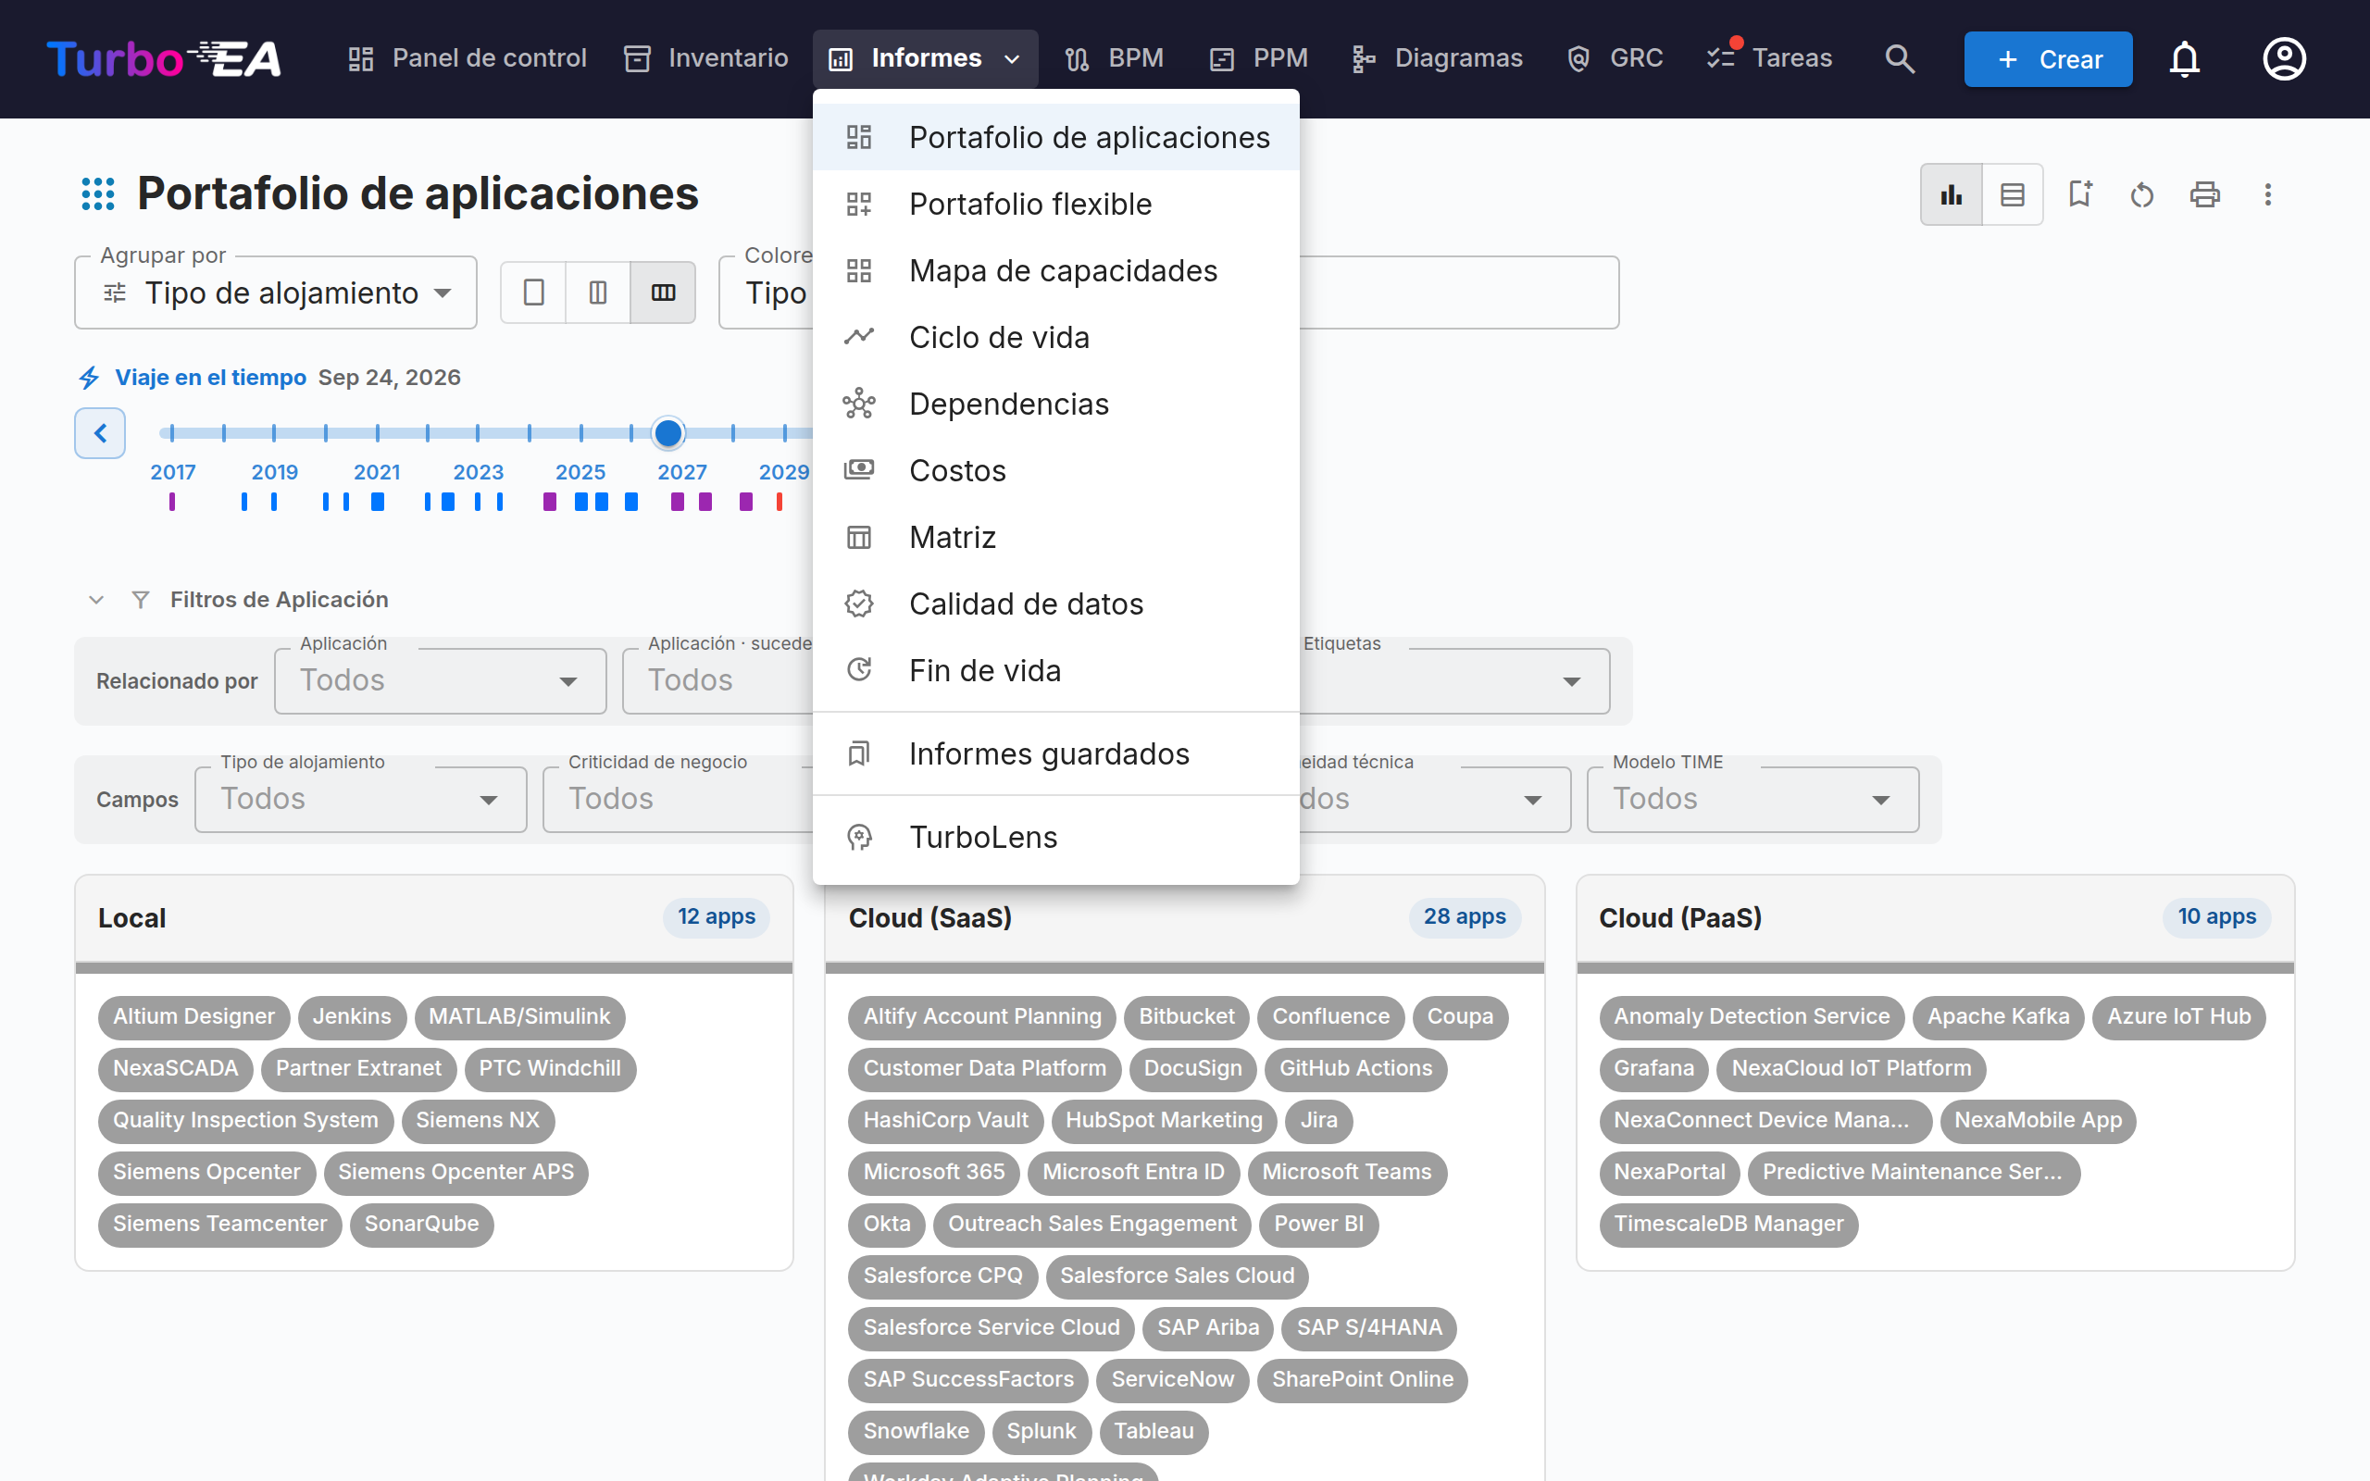Save report with bookmark-add icon
2370x1481 pixels.
(2079, 194)
